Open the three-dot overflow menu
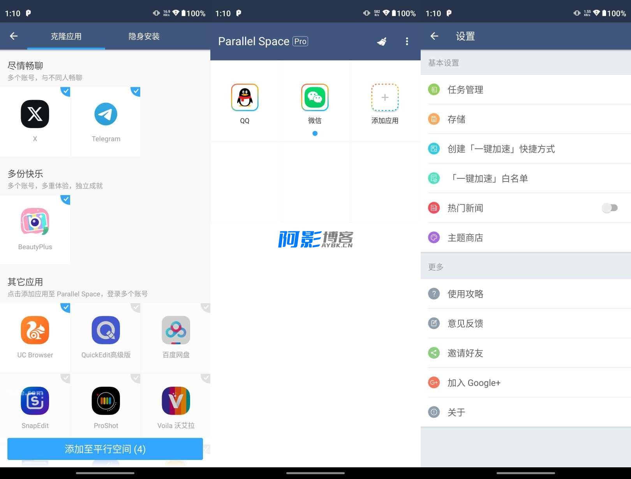The height and width of the screenshot is (479, 631). click(x=407, y=41)
